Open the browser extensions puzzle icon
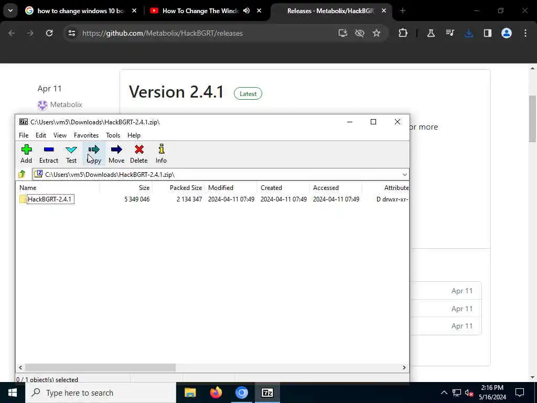Viewport: 537px width, 403px height. pyautogui.click(x=403, y=33)
